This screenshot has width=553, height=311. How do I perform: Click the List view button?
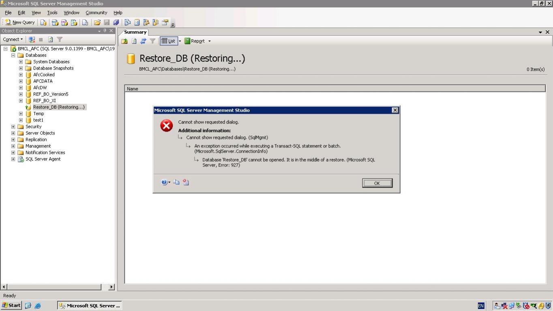[168, 41]
